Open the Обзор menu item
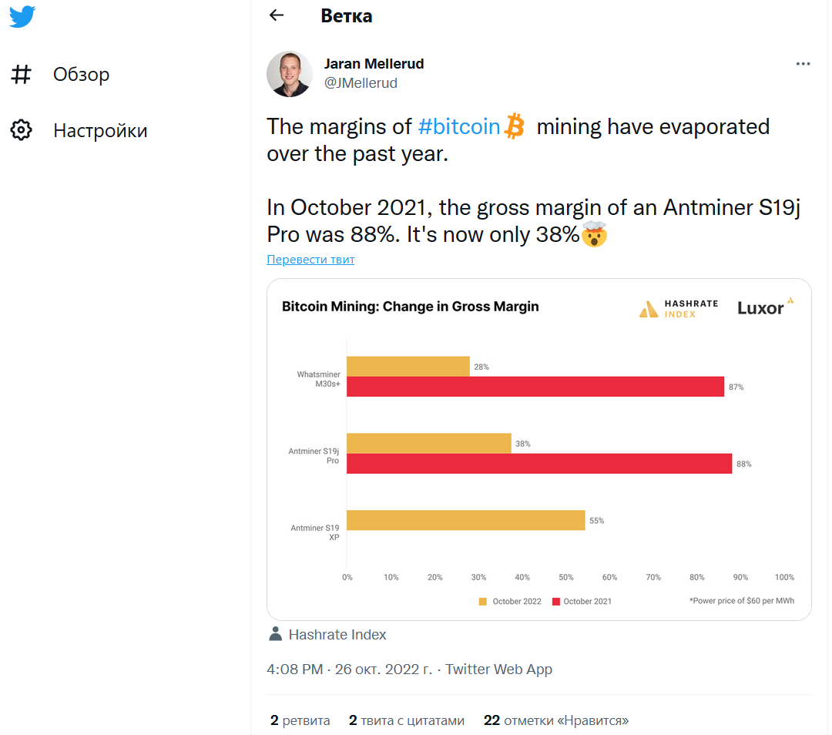832x735 pixels. (81, 75)
